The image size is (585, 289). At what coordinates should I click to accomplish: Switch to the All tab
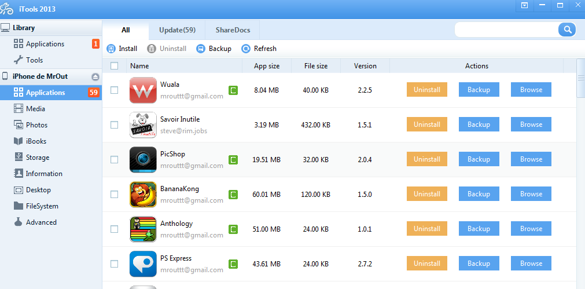tap(126, 30)
